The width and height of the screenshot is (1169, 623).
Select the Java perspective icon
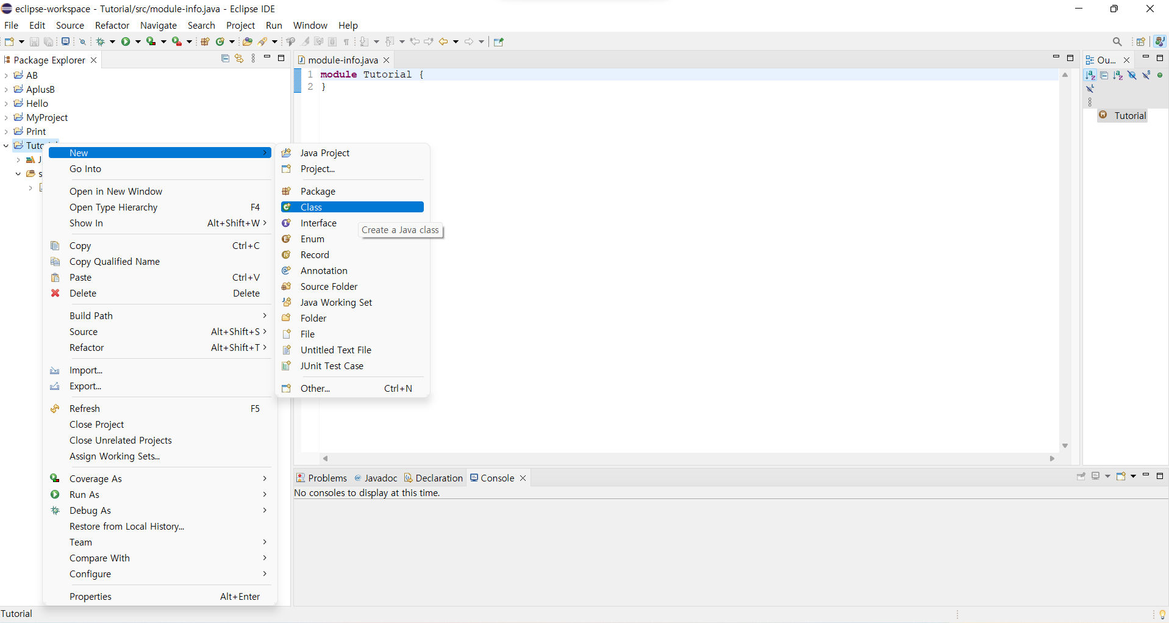tap(1160, 41)
